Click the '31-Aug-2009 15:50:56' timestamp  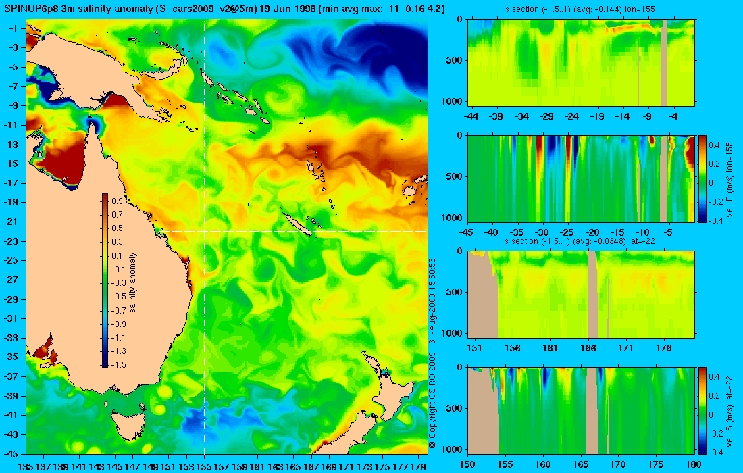pos(432,301)
